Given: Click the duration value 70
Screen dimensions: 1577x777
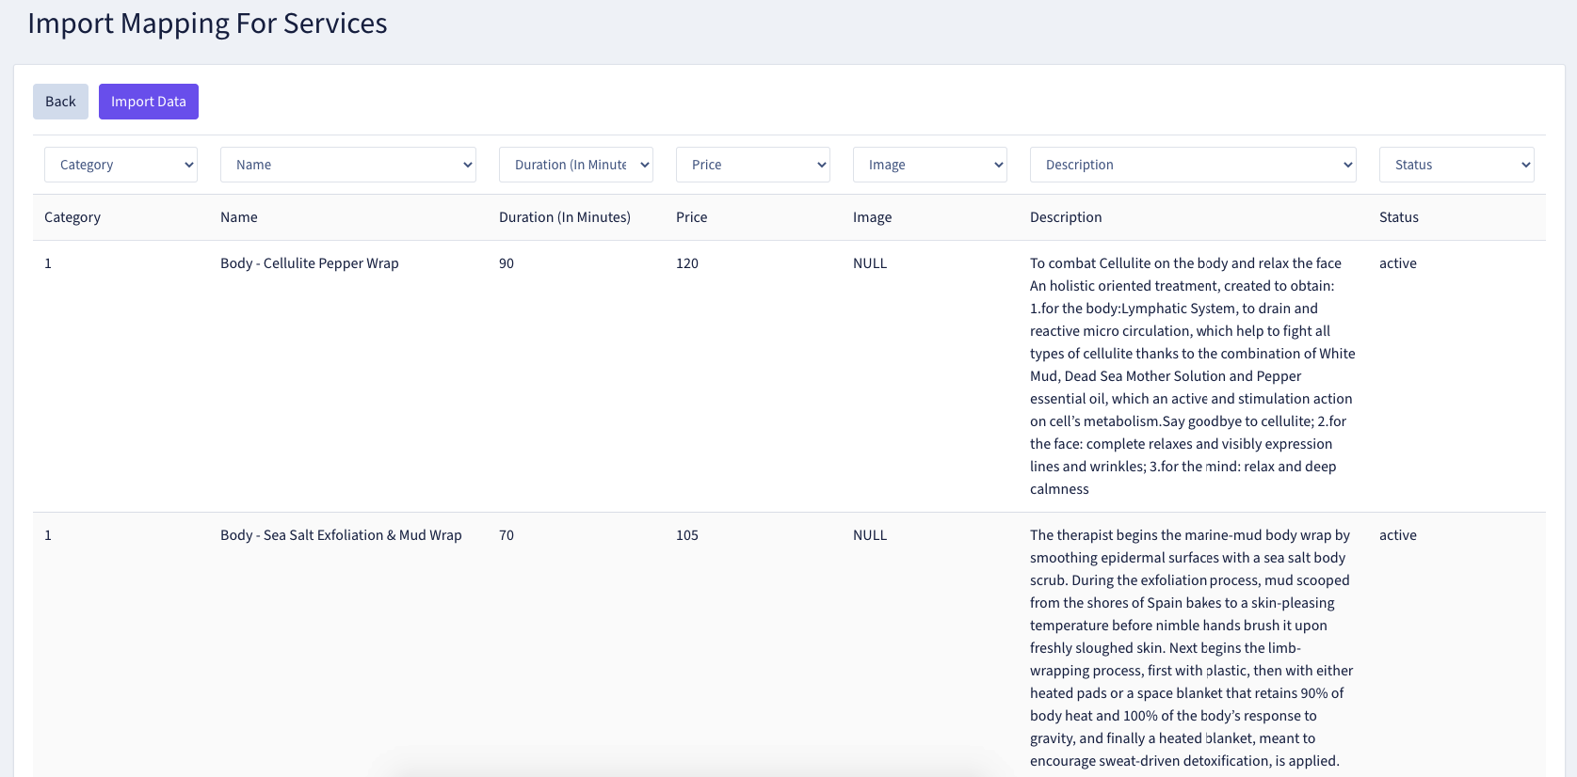Looking at the screenshot, I should (x=507, y=535).
